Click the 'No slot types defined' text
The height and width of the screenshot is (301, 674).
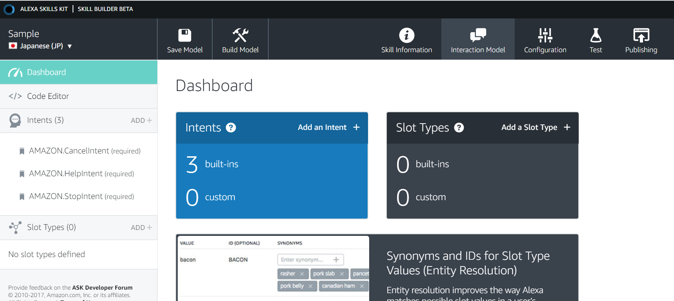pos(47,254)
